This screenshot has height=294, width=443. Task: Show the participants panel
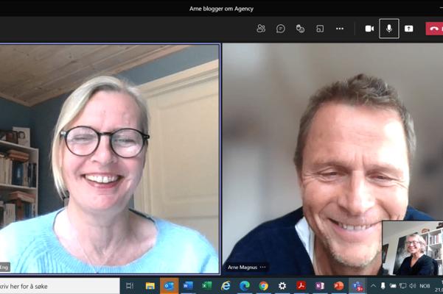pos(261,29)
